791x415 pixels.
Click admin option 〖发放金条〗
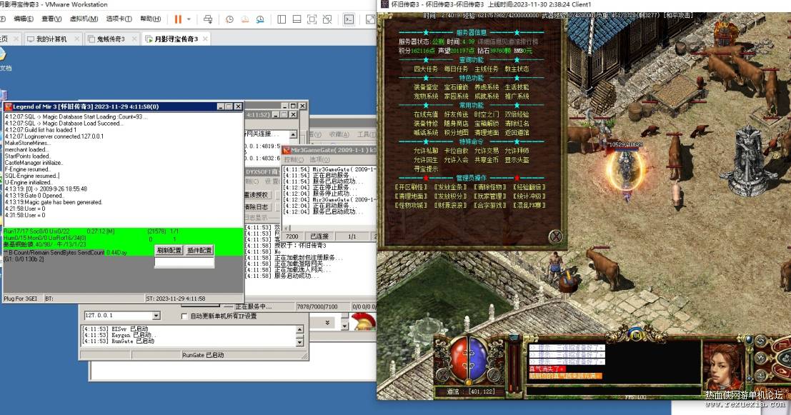450,187
